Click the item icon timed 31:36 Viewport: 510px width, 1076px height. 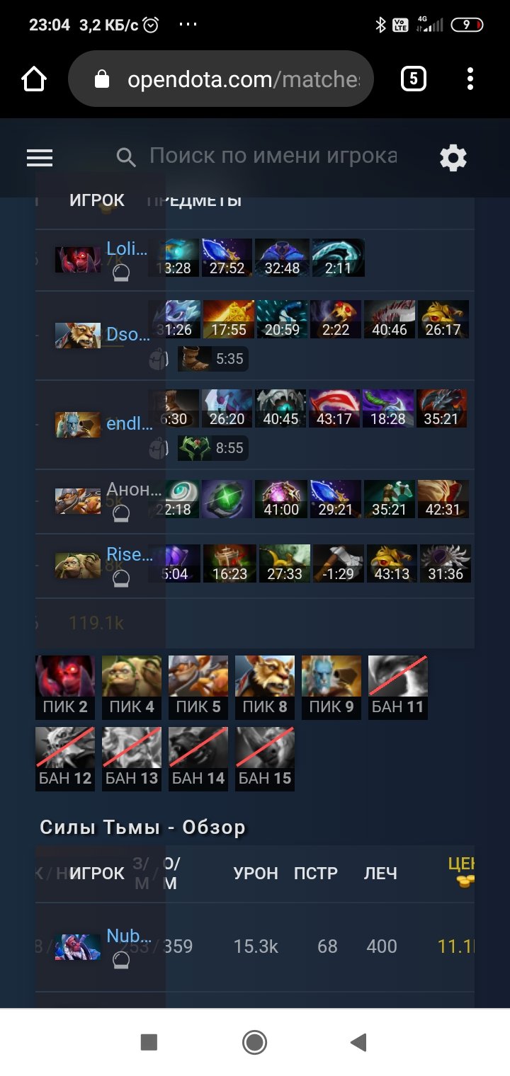pyautogui.click(x=446, y=563)
